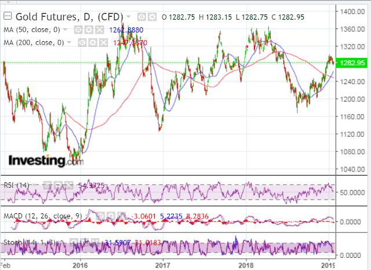Viewport: 371px width, 270px height.
Task: Click the close price value C 1282.95
Action: click(x=288, y=17)
